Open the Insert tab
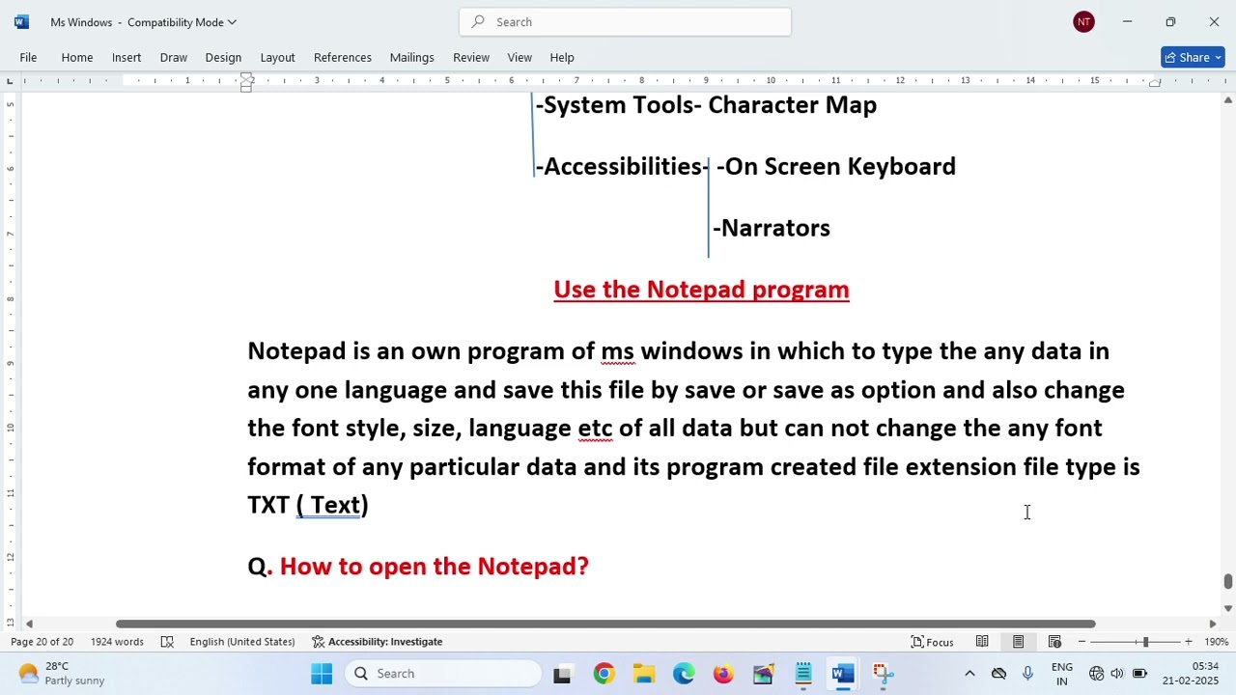Screen dimensions: 1236x695 126,57
